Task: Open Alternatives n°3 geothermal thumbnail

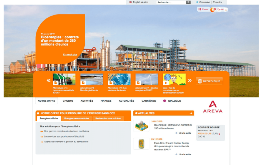Action: [x=92, y=79]
